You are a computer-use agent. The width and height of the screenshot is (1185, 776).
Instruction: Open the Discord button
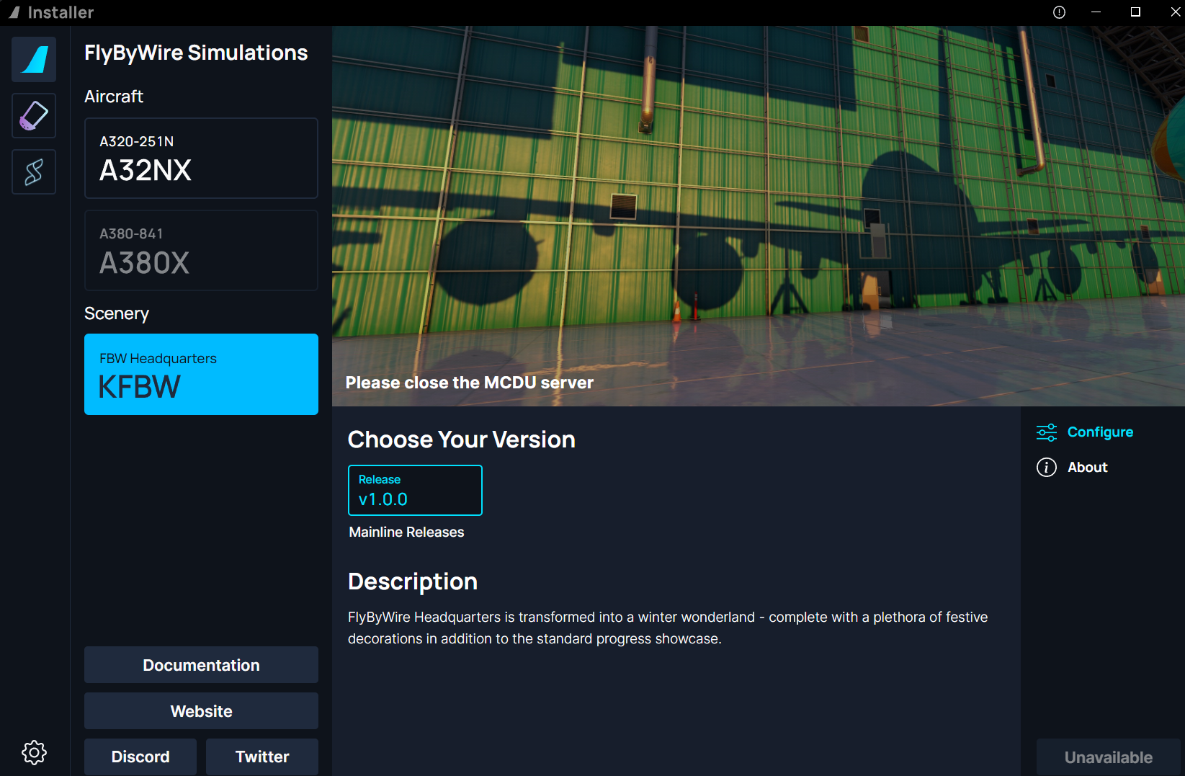pos(140,757)
